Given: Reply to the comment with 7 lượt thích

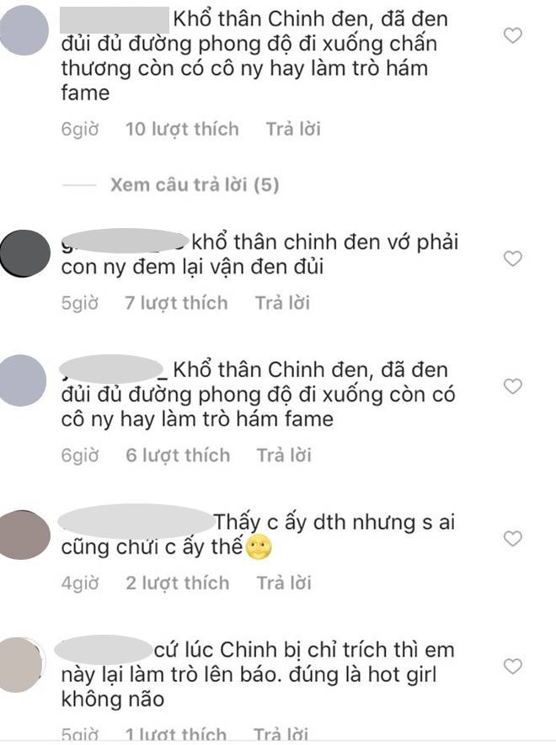Looking at the screenshot, I should pyautogui.click(x=282, y=303).
